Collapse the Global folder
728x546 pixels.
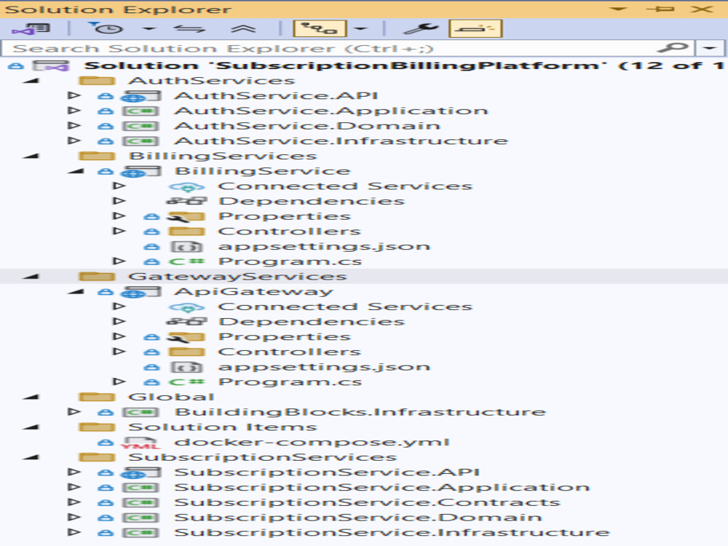31,397
